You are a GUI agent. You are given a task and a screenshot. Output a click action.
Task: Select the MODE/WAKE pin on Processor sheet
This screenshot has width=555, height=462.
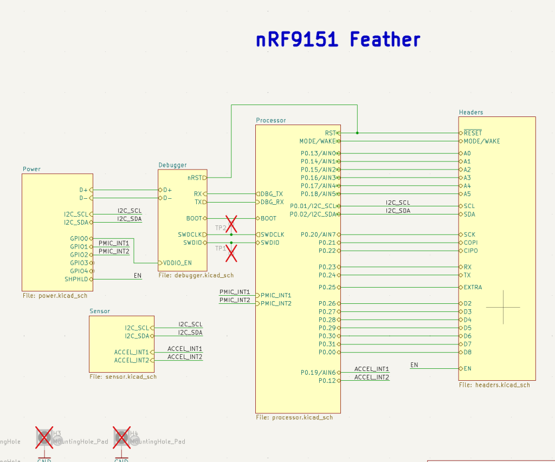coord(320,141)
